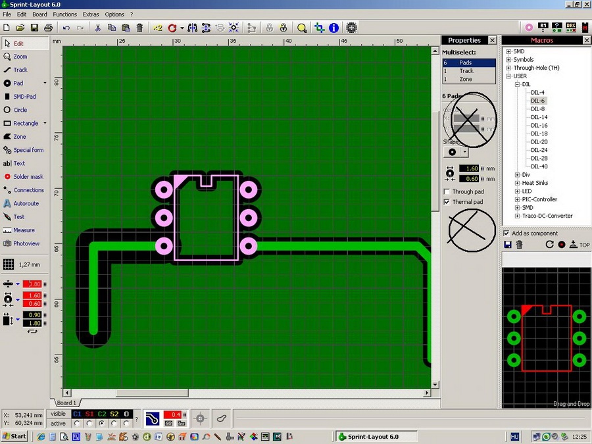Click the magnifier search toolbar icon

(302, 28)
